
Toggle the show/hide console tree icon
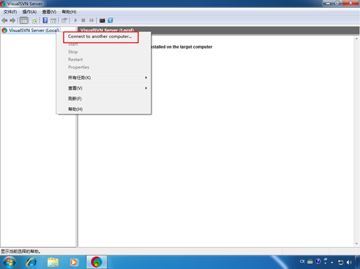click(23, 21)
